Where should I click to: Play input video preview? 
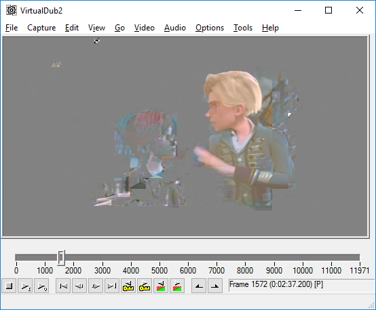25,286
